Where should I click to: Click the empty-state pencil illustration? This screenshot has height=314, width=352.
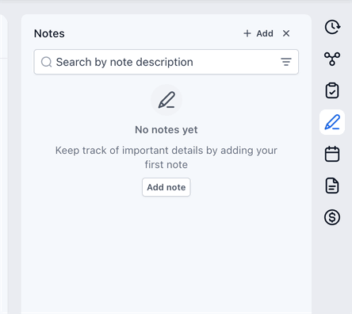(166, 100)
